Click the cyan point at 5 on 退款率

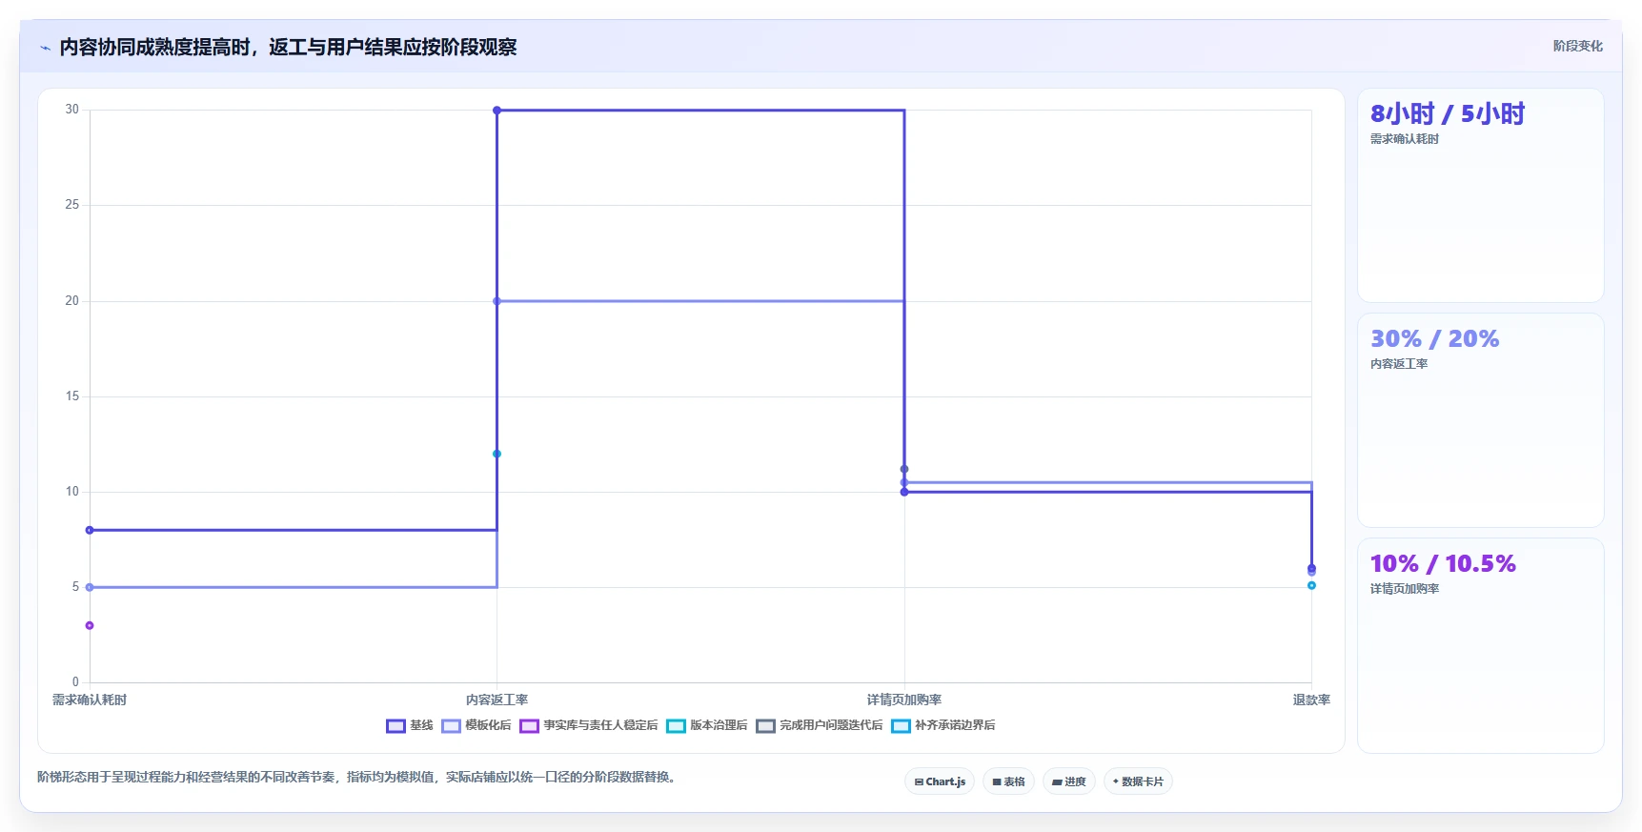pyautogui.click(x=1311, y=585)
